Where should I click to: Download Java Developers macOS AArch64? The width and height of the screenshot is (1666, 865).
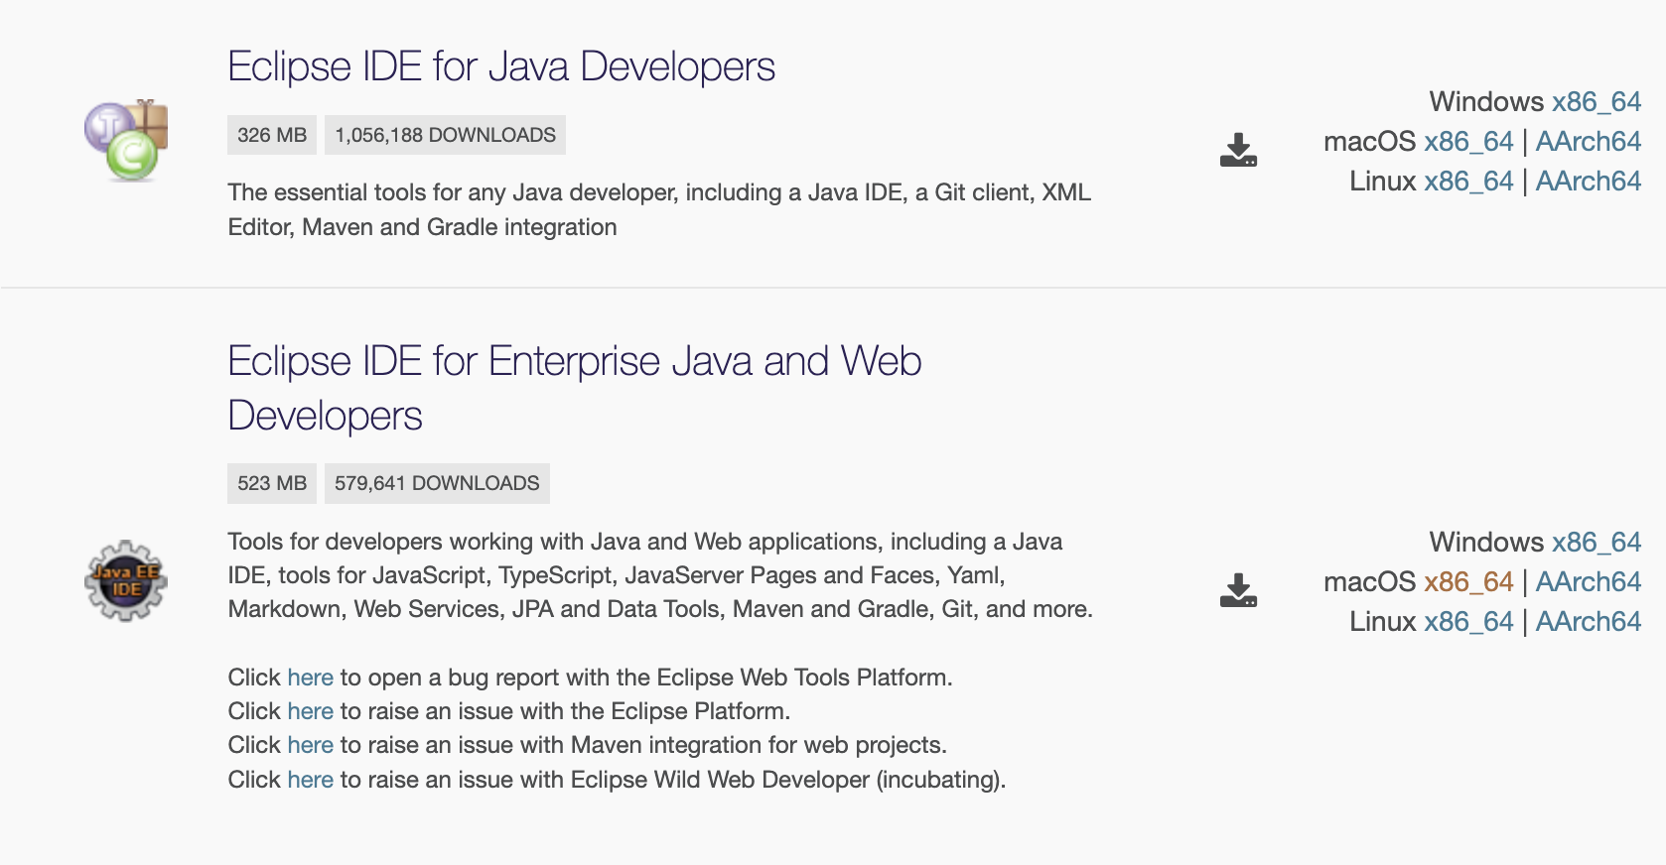coord(1589,141)
